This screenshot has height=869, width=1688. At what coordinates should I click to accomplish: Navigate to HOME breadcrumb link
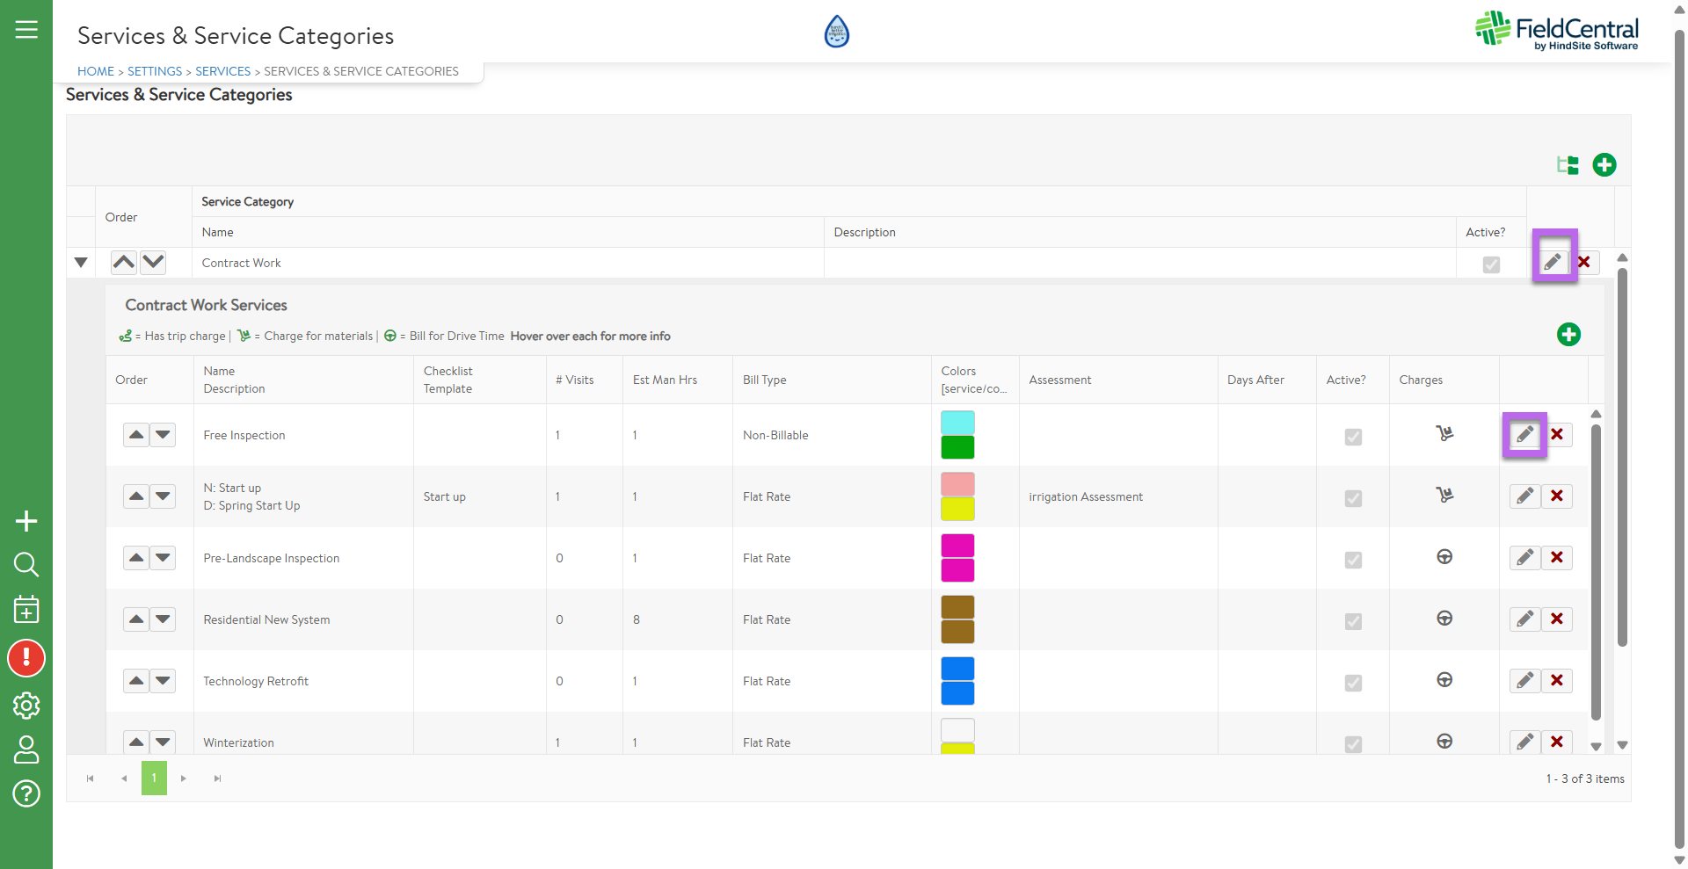[x=96, y=71]
